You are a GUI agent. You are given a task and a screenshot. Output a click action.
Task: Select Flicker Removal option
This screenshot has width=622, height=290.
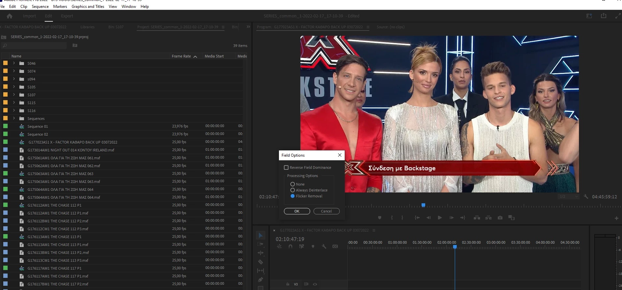pos(292,196)
